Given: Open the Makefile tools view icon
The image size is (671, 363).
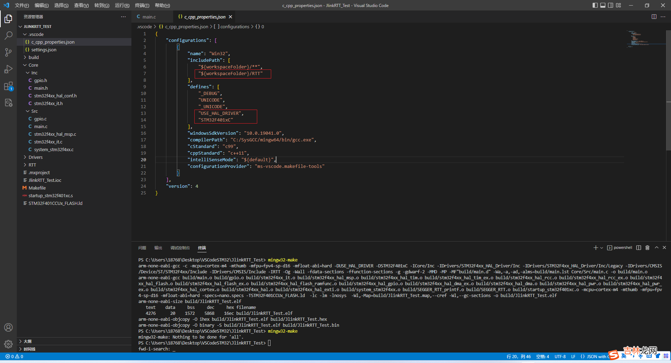Looking at the screenshot, I should click(x=8, y=103).
